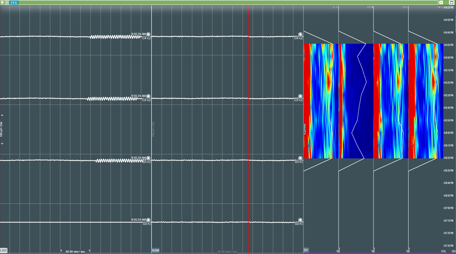This screenshot has width=456, height=254.
Task: Select the O2-Fz marker circle in RAW pane
Action: [x=300, y=220]
